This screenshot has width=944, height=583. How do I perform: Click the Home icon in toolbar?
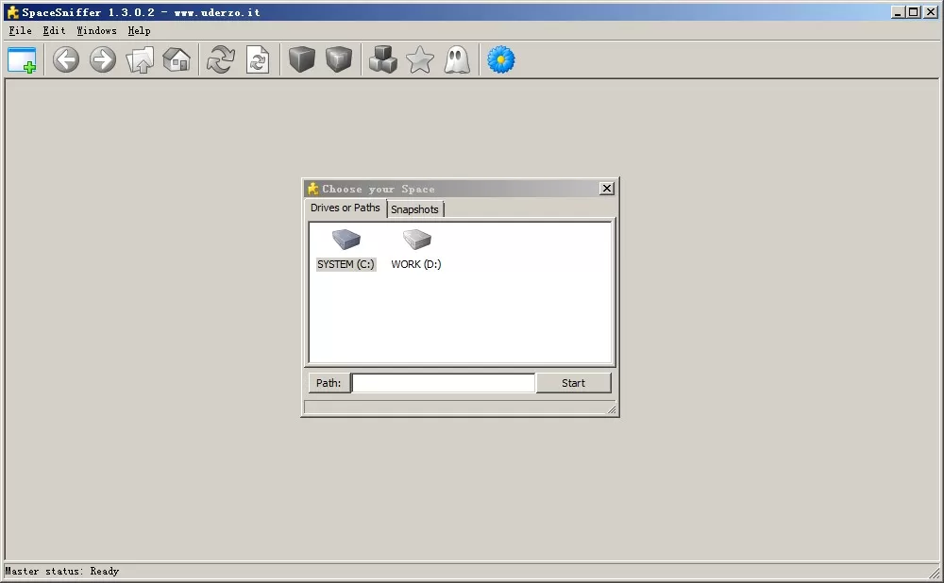[x=177, y=60]
